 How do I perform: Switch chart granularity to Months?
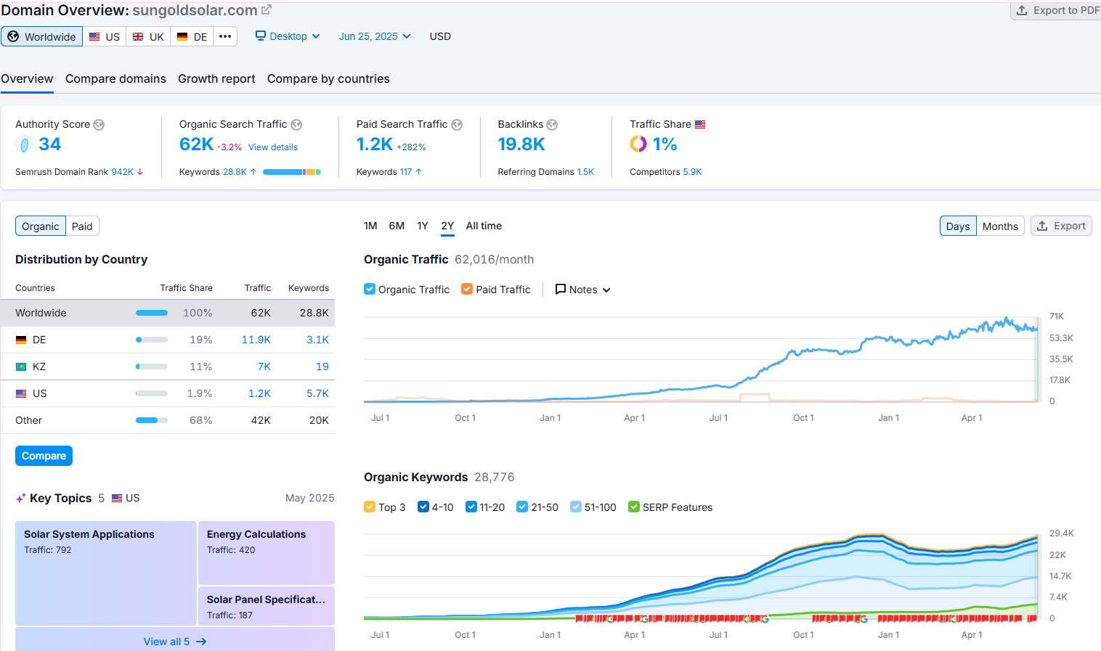(x=1000, y=226)
